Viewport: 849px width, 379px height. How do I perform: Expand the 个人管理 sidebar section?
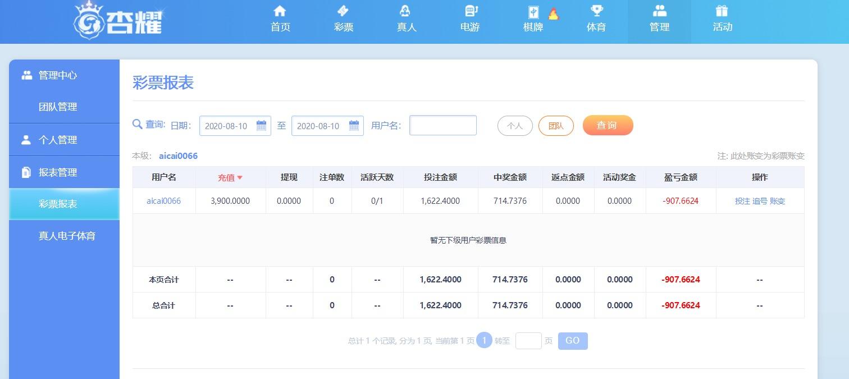(58, 140)
